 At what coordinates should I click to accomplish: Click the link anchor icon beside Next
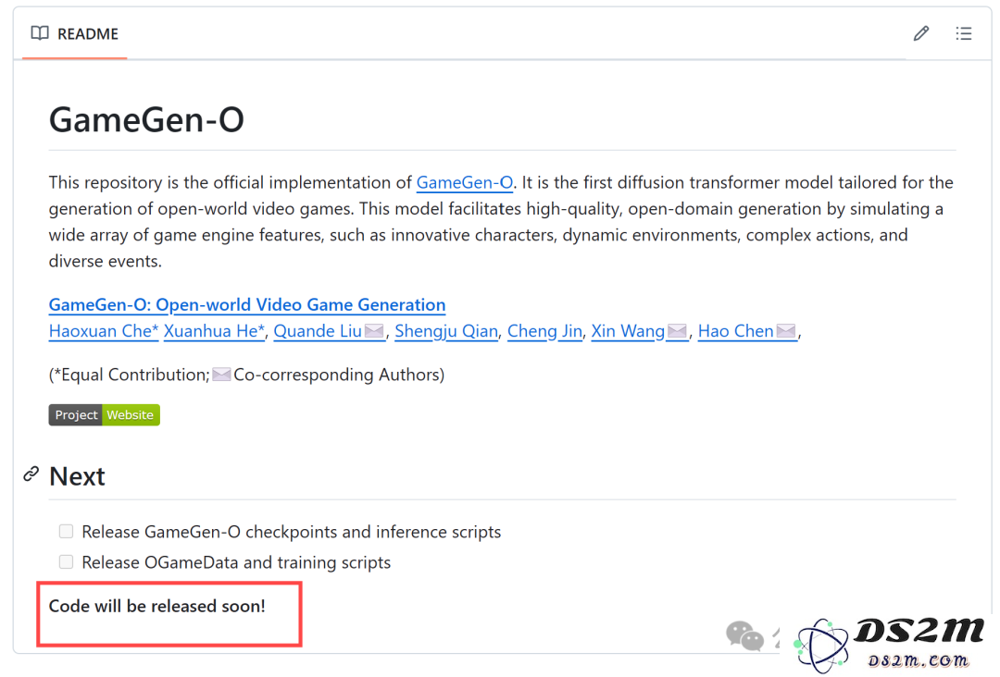click(x=31, y=474)
